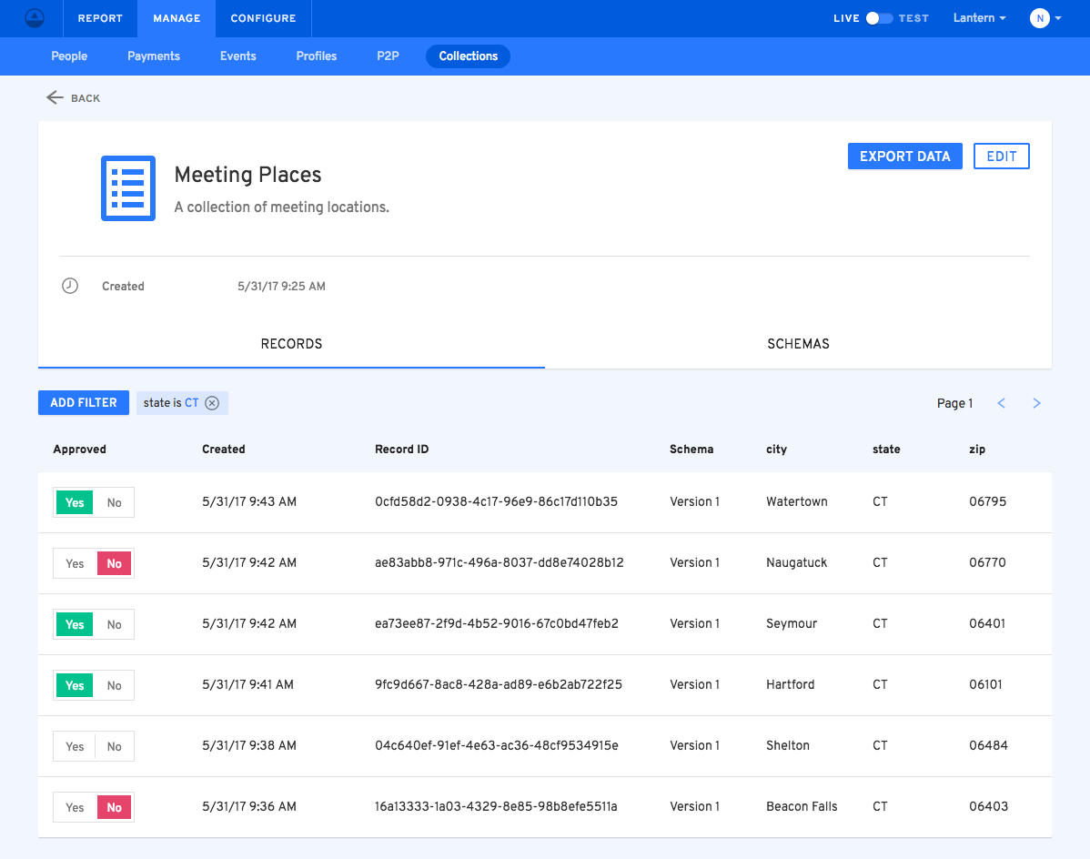Click the app logo in top-left corner

coord(34,18)
